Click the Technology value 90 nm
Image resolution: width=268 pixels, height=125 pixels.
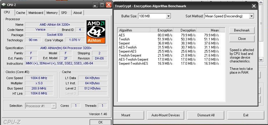tap(33, 40)
